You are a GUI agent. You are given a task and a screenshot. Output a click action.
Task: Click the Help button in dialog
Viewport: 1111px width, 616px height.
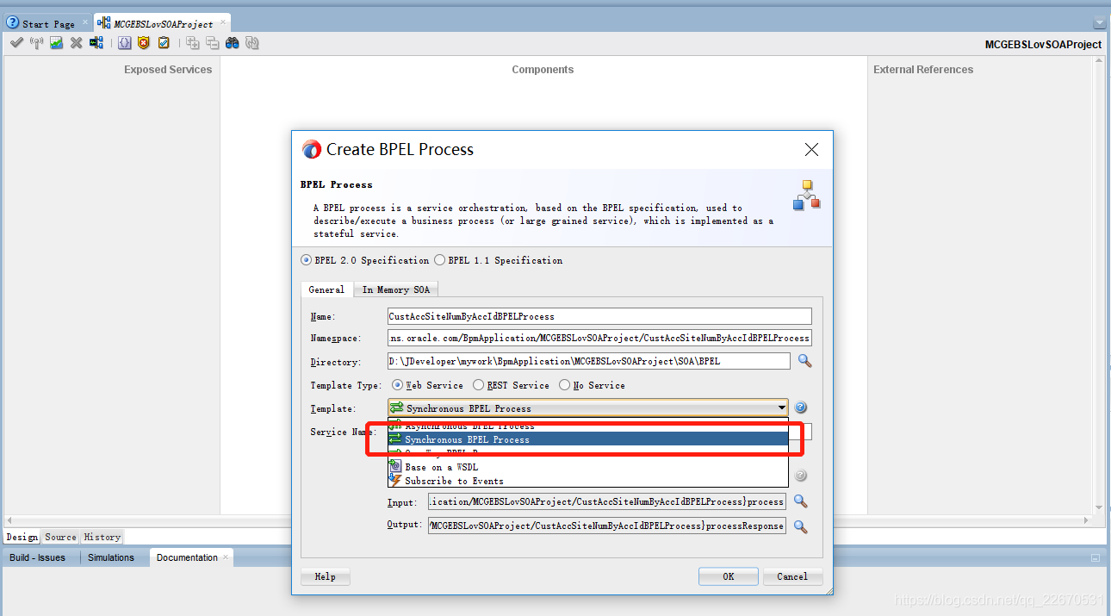pos(326,576)
